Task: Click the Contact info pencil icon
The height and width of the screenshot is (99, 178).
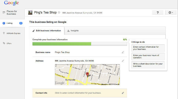Action: pyautogui.click(x=123, y=93)
